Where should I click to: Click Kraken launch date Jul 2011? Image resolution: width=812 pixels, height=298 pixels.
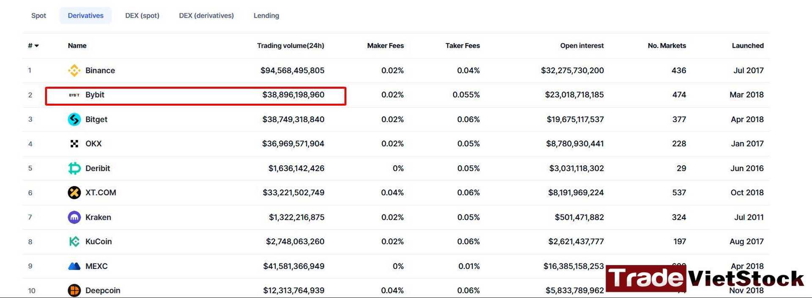click(749, 217)
